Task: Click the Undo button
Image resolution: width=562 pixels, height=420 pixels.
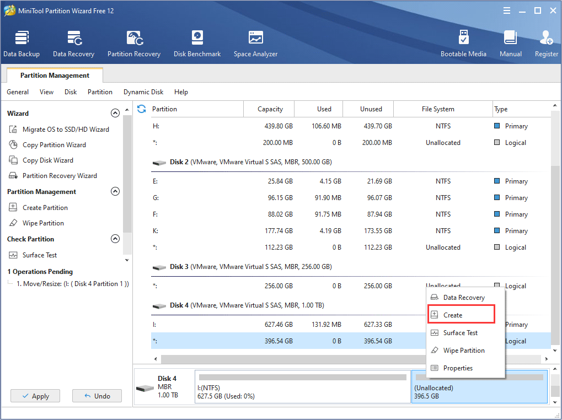Action: point(97,396)
